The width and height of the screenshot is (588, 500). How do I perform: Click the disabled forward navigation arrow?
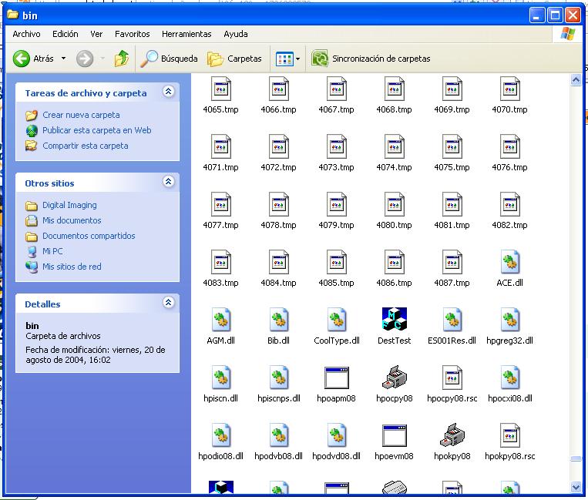pos(85,59)
